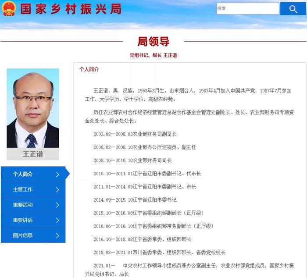
Task: Focus the 搜索 search input field
Action: tap(248, 8)
